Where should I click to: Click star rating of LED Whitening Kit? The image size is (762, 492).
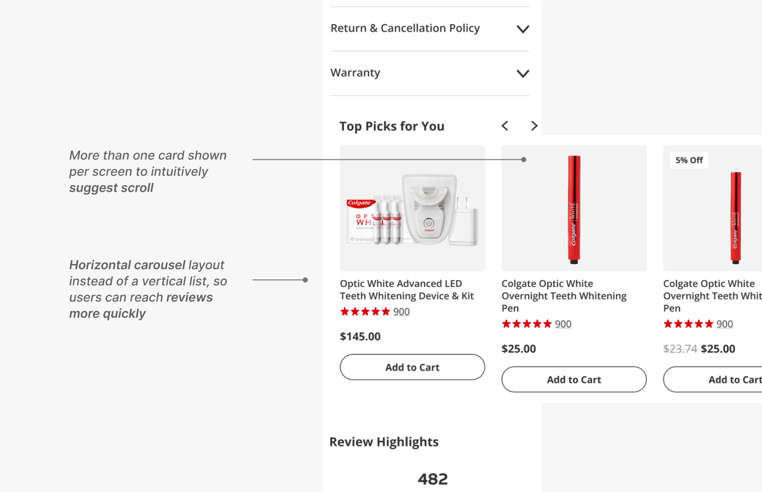(365, 312)
